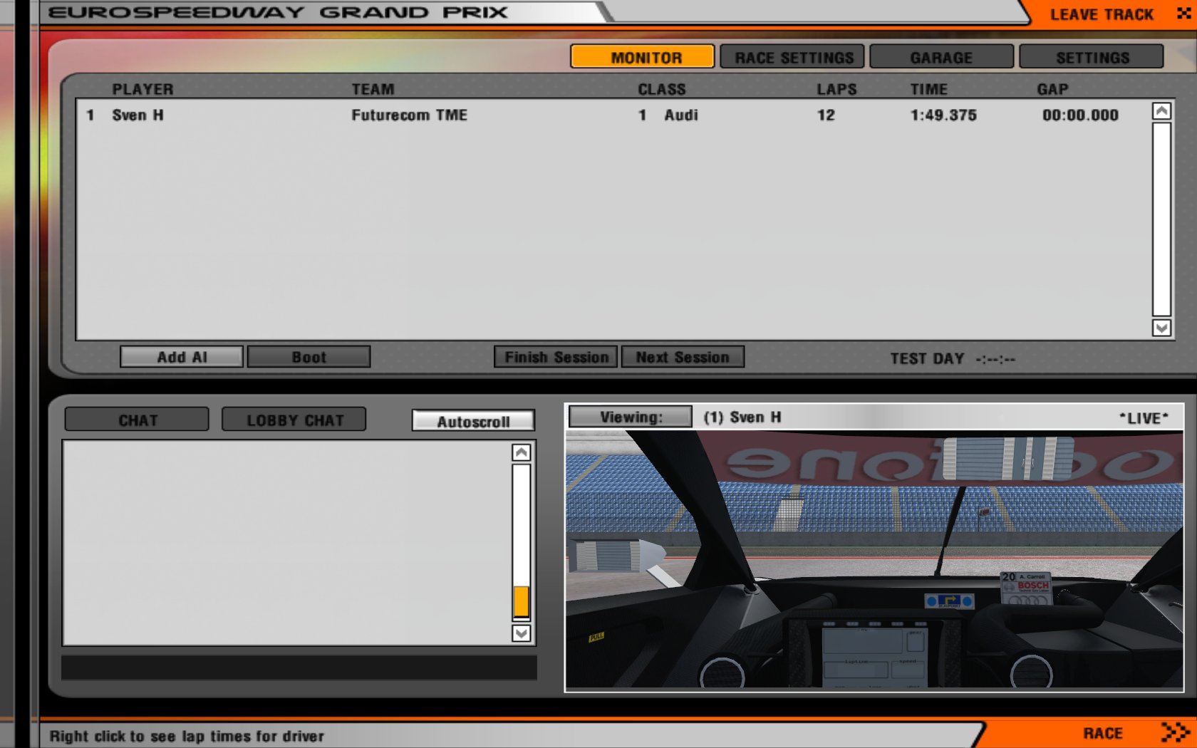The image size is (1197, 748).
Task: Click chat scroll up arrow
Action: pos(521,453)
